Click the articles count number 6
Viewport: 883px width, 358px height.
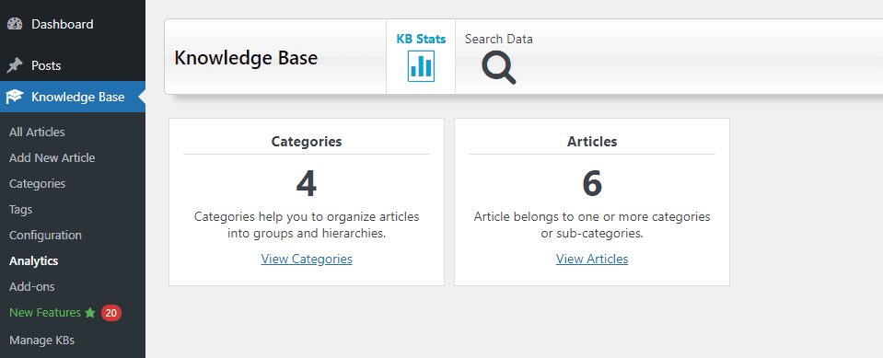[592, 184]
